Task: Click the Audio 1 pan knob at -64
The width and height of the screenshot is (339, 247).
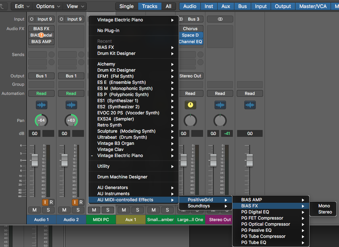Action: point(41,120)
